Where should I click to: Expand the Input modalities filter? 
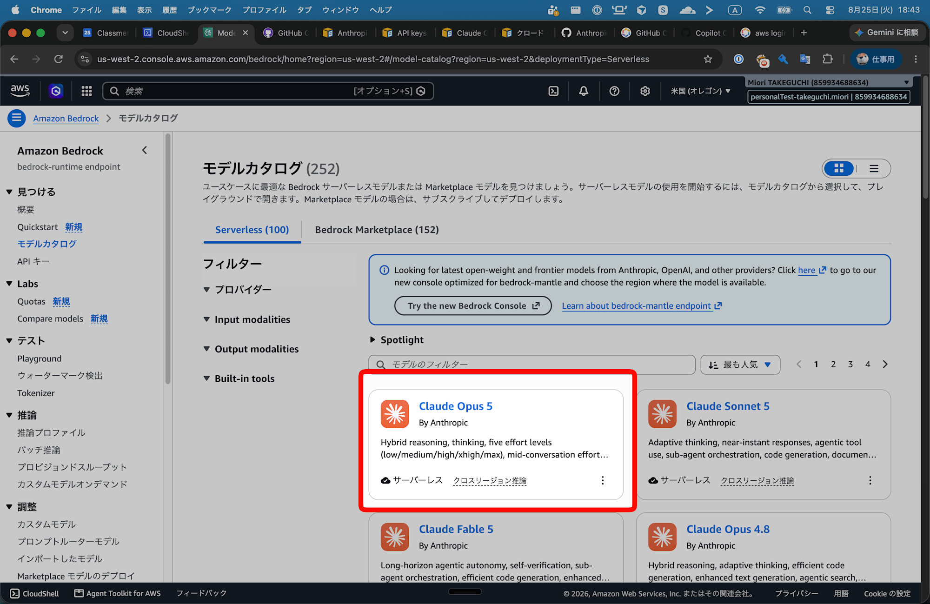click(x=247, y=319)
